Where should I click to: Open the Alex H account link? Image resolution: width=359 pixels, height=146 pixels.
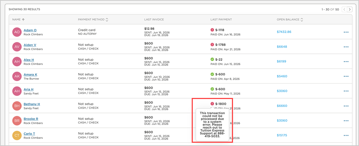click(x=29, y=60)
